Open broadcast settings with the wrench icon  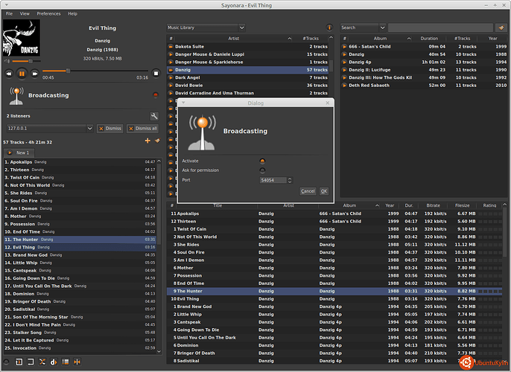click(154, 116)
